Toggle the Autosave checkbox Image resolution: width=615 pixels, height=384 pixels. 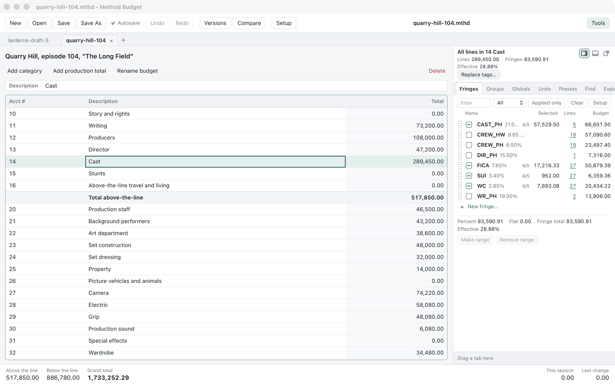click(113, 23)
